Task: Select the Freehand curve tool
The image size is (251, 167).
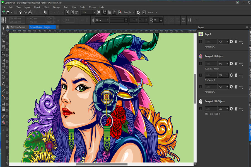Action: 3,53
